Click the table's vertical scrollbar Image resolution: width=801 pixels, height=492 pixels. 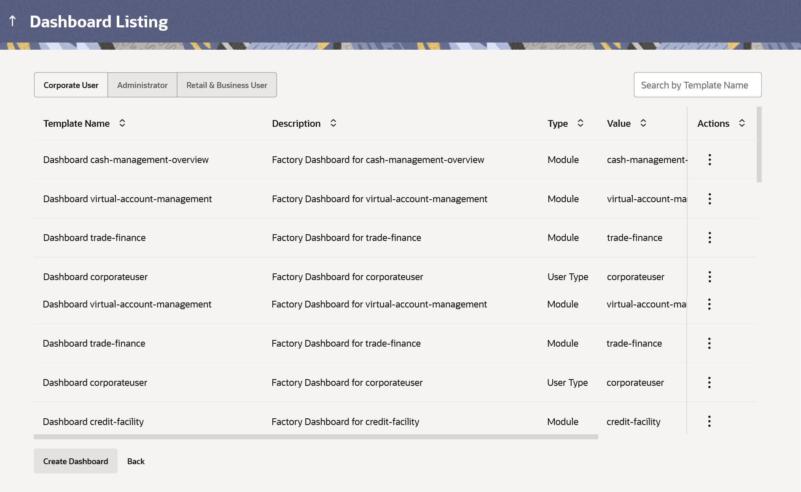(759, 144)
